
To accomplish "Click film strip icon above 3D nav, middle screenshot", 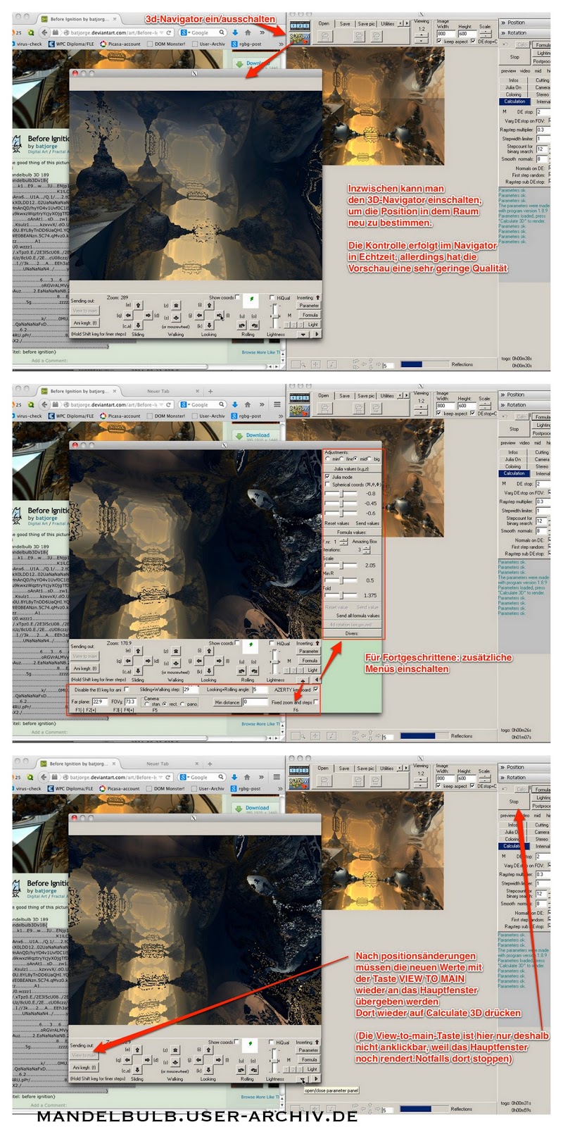I will 299,397.
